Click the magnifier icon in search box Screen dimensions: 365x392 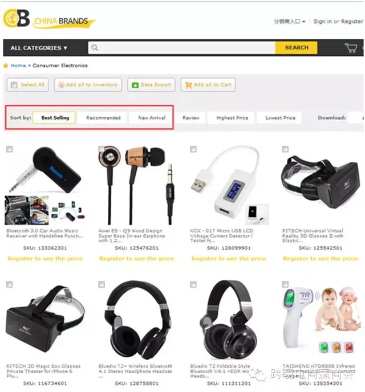point(95,47)
